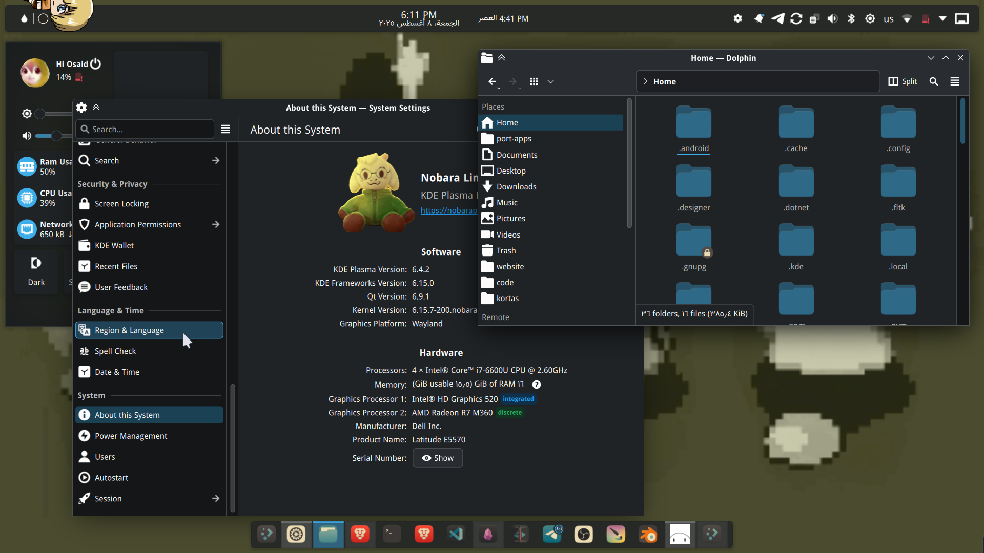Toggle keep-above arrows in Dolphin titlebar
The height and width of the screenshot is (553, 984).
click(x=502, y=58)
